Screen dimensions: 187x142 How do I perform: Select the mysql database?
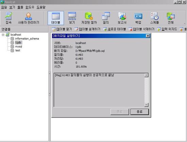click(18, 47)
